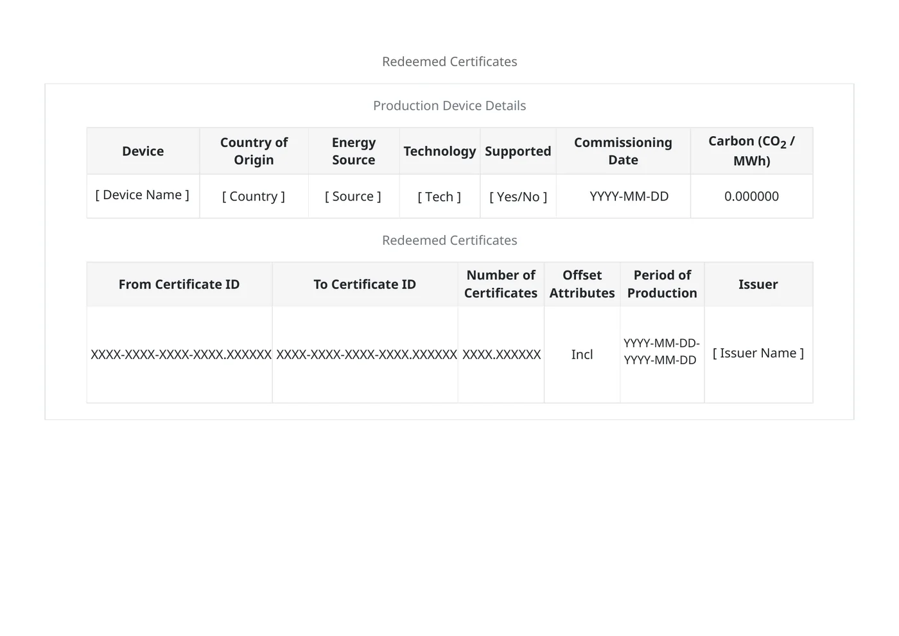Click the From Certificate ID header
899x636 pixels.
(179, 284)
